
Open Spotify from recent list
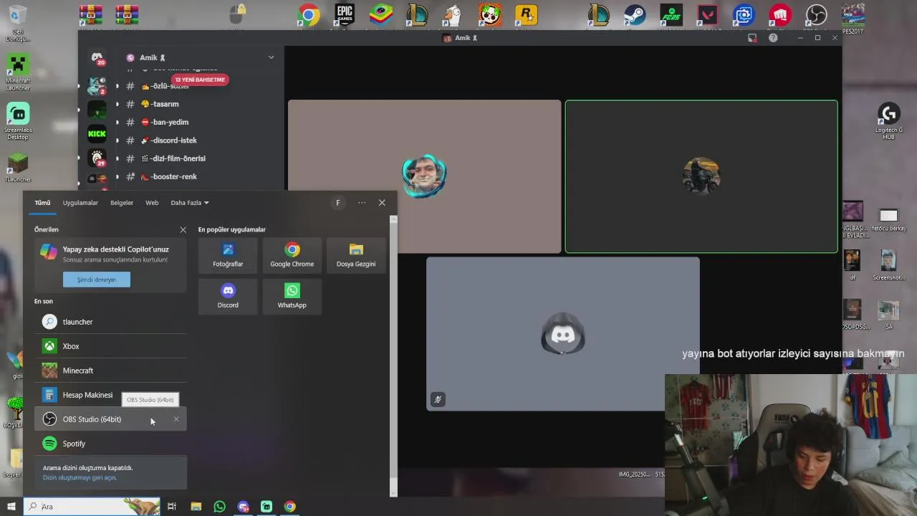coord(110,444)
